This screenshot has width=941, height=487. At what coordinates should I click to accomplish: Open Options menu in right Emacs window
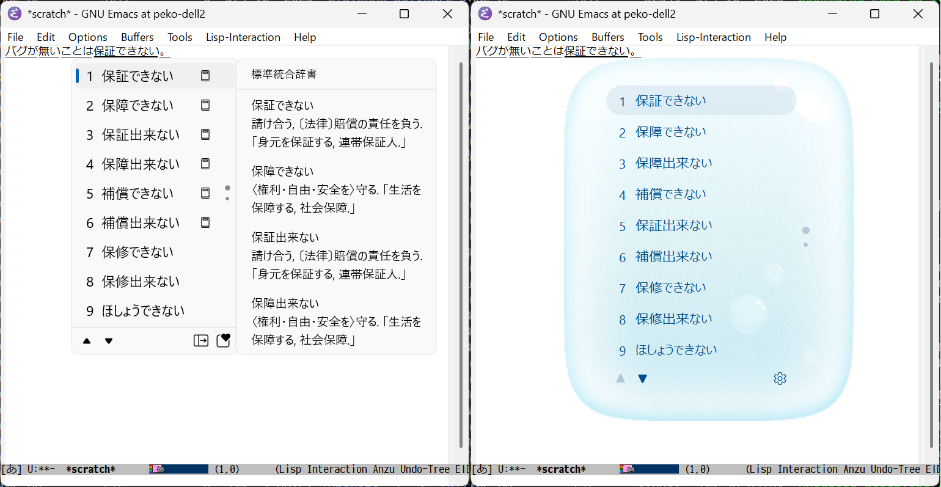pos(558,37)
